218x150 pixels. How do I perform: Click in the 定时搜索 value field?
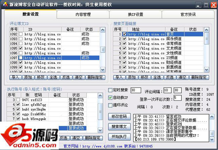tap(136, 90)
